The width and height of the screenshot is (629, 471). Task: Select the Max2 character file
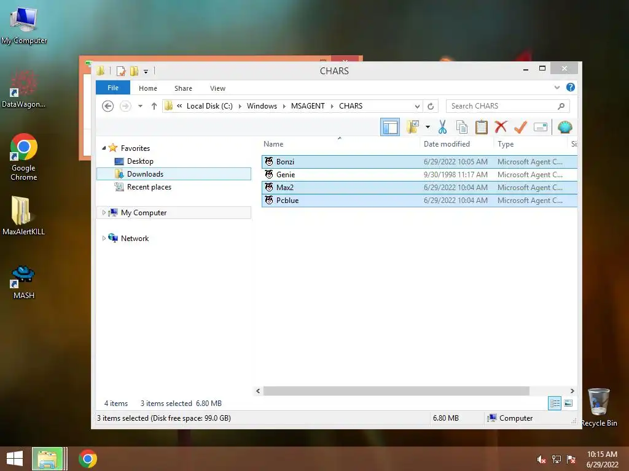coord(419,188)
